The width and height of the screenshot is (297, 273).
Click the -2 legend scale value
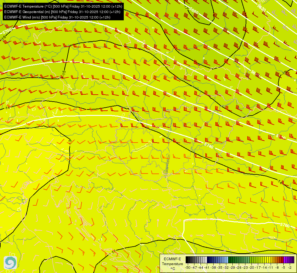[290, 268]
